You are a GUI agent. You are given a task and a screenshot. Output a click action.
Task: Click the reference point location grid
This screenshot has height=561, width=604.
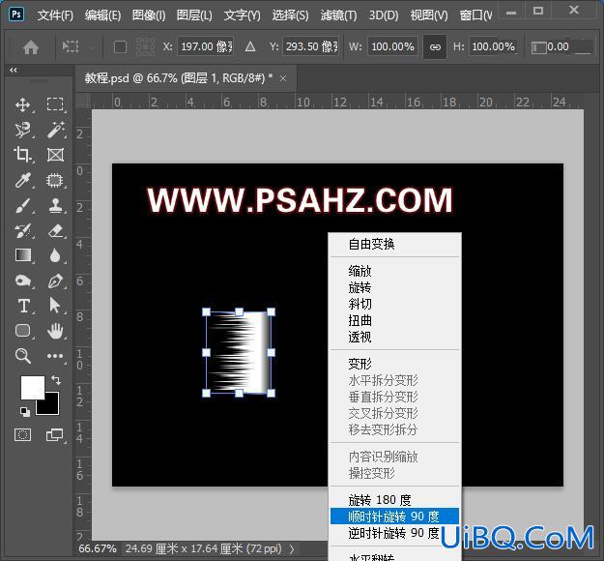145,47
